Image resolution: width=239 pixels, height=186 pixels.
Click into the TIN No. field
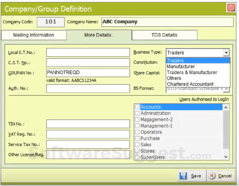tap(88, 124)
